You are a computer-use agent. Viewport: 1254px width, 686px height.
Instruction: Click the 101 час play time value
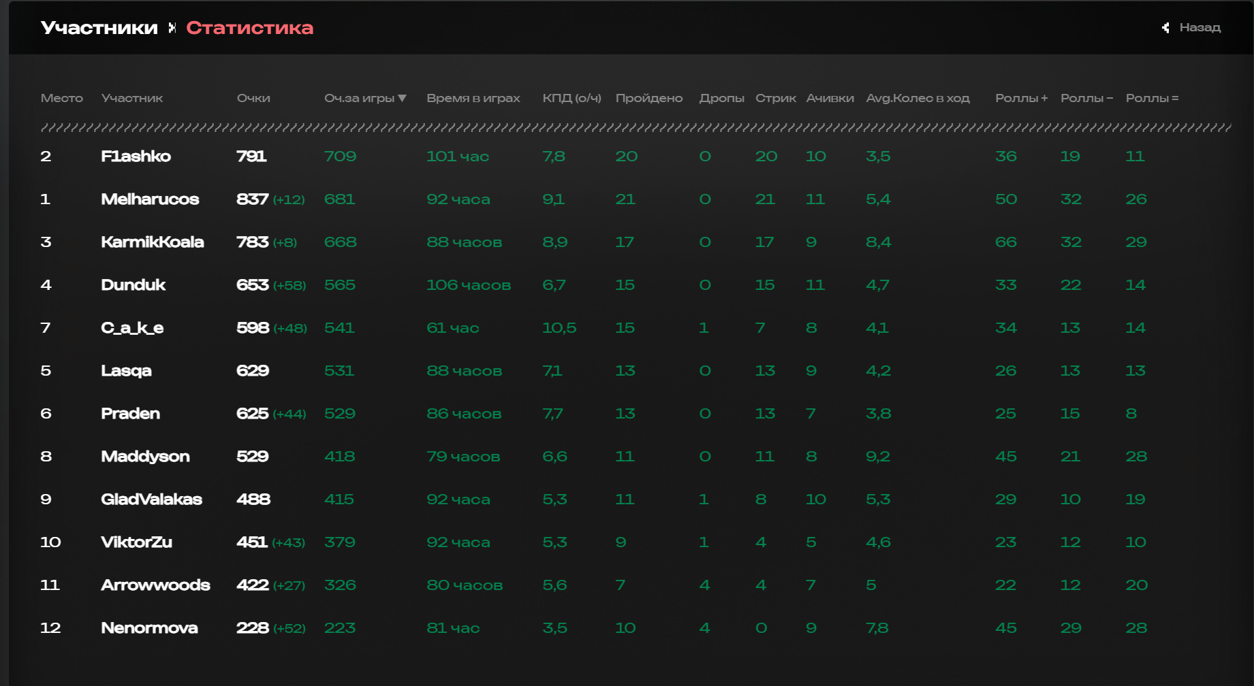click(458, 157)
